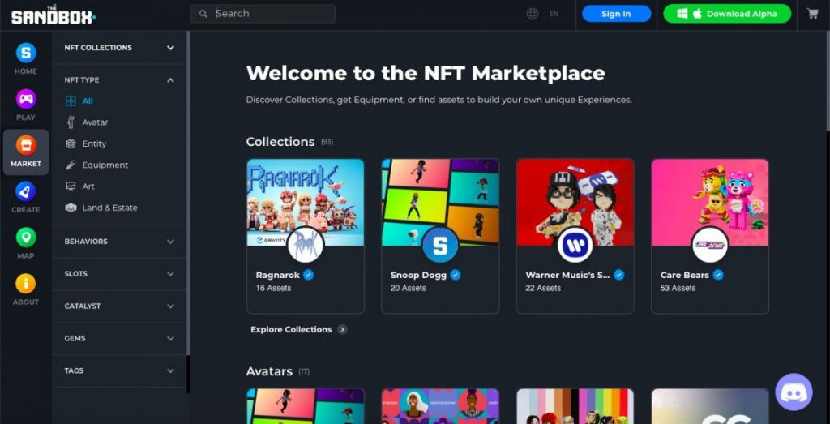Click the Land & Estate icon

coord(71,208)
